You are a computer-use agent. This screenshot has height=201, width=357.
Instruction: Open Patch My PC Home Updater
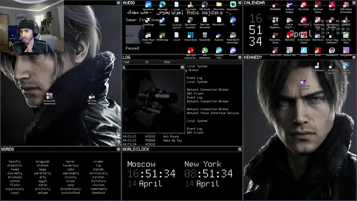coord(233,38)
